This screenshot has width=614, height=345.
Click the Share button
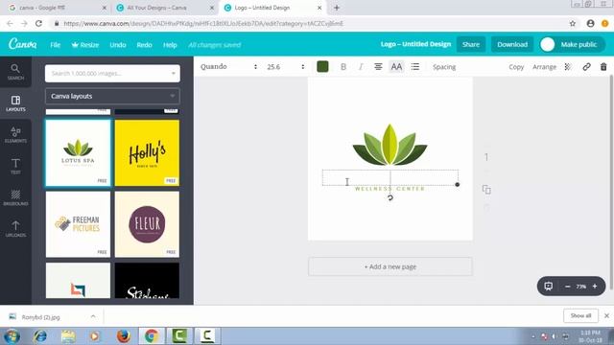(x=471, y=45)
